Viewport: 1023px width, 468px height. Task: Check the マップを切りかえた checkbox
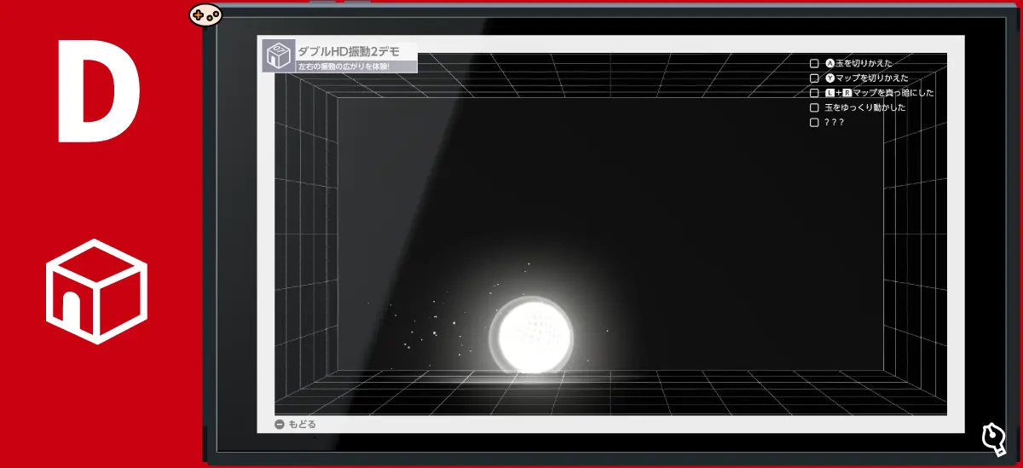[x=814, y=78]
